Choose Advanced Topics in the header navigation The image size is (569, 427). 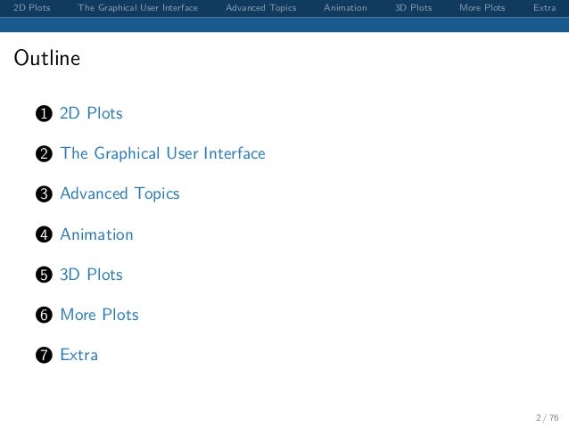pos(261,8)
